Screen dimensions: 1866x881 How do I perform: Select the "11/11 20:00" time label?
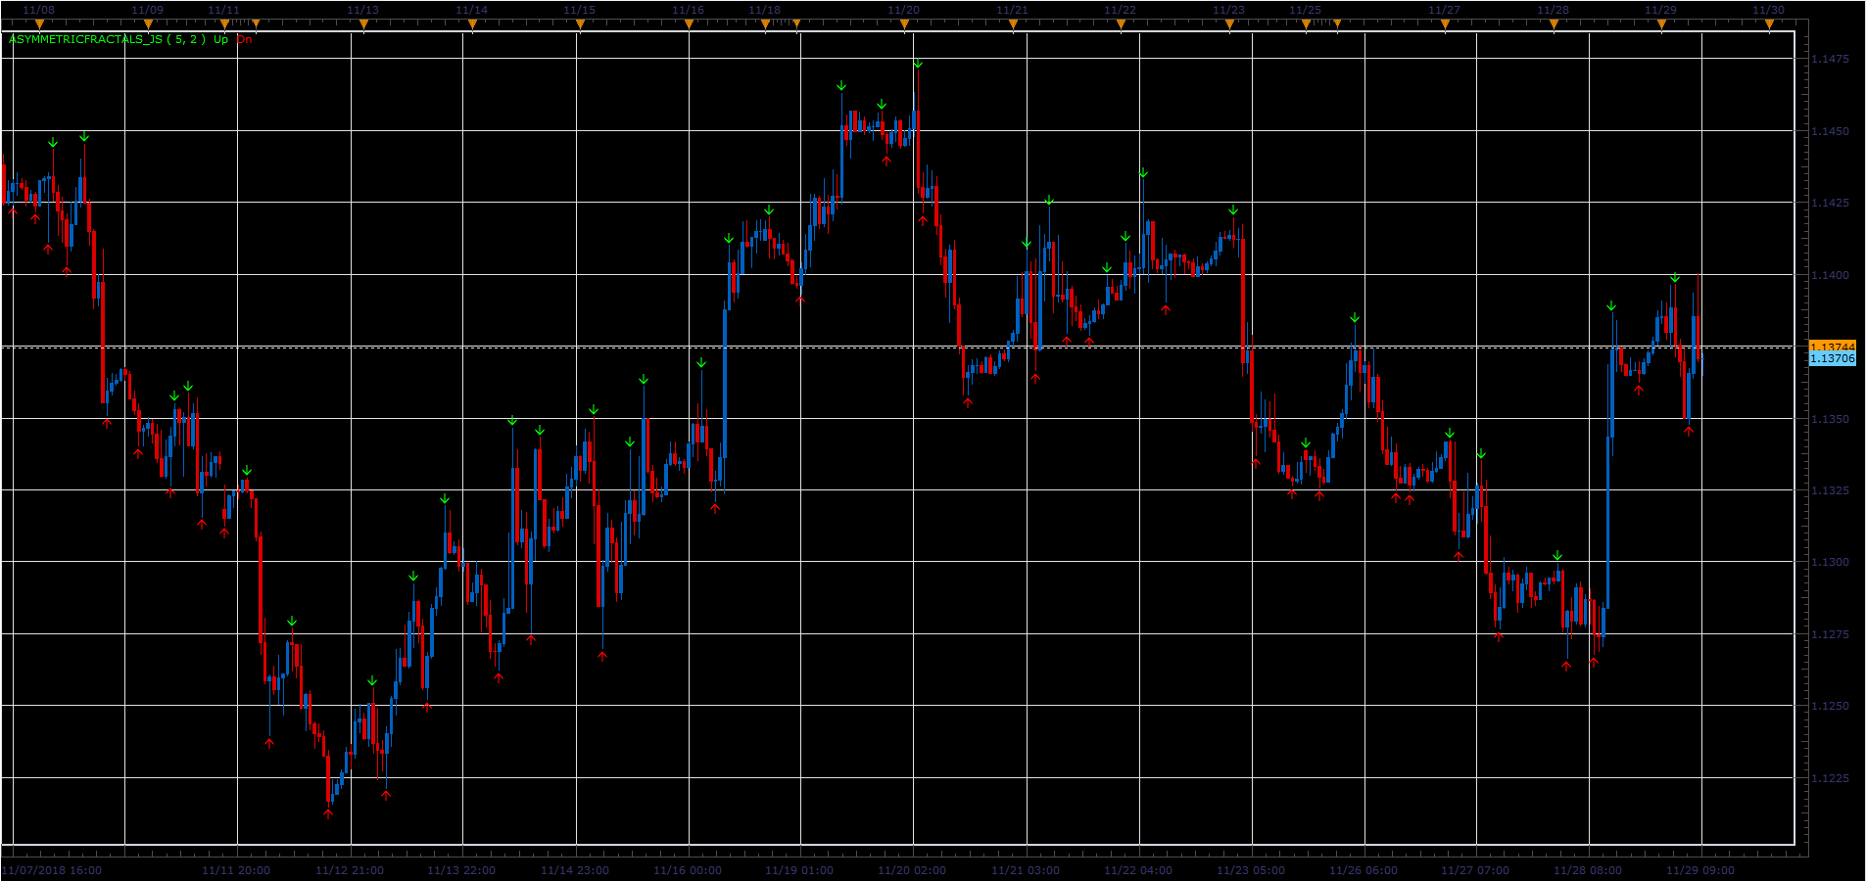pyautogui.click(x=236, y=870)
